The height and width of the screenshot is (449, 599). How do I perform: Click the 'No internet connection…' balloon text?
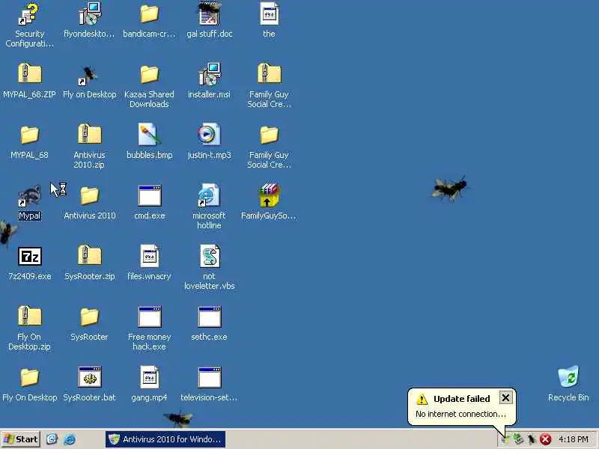click(x=460, y=414)
